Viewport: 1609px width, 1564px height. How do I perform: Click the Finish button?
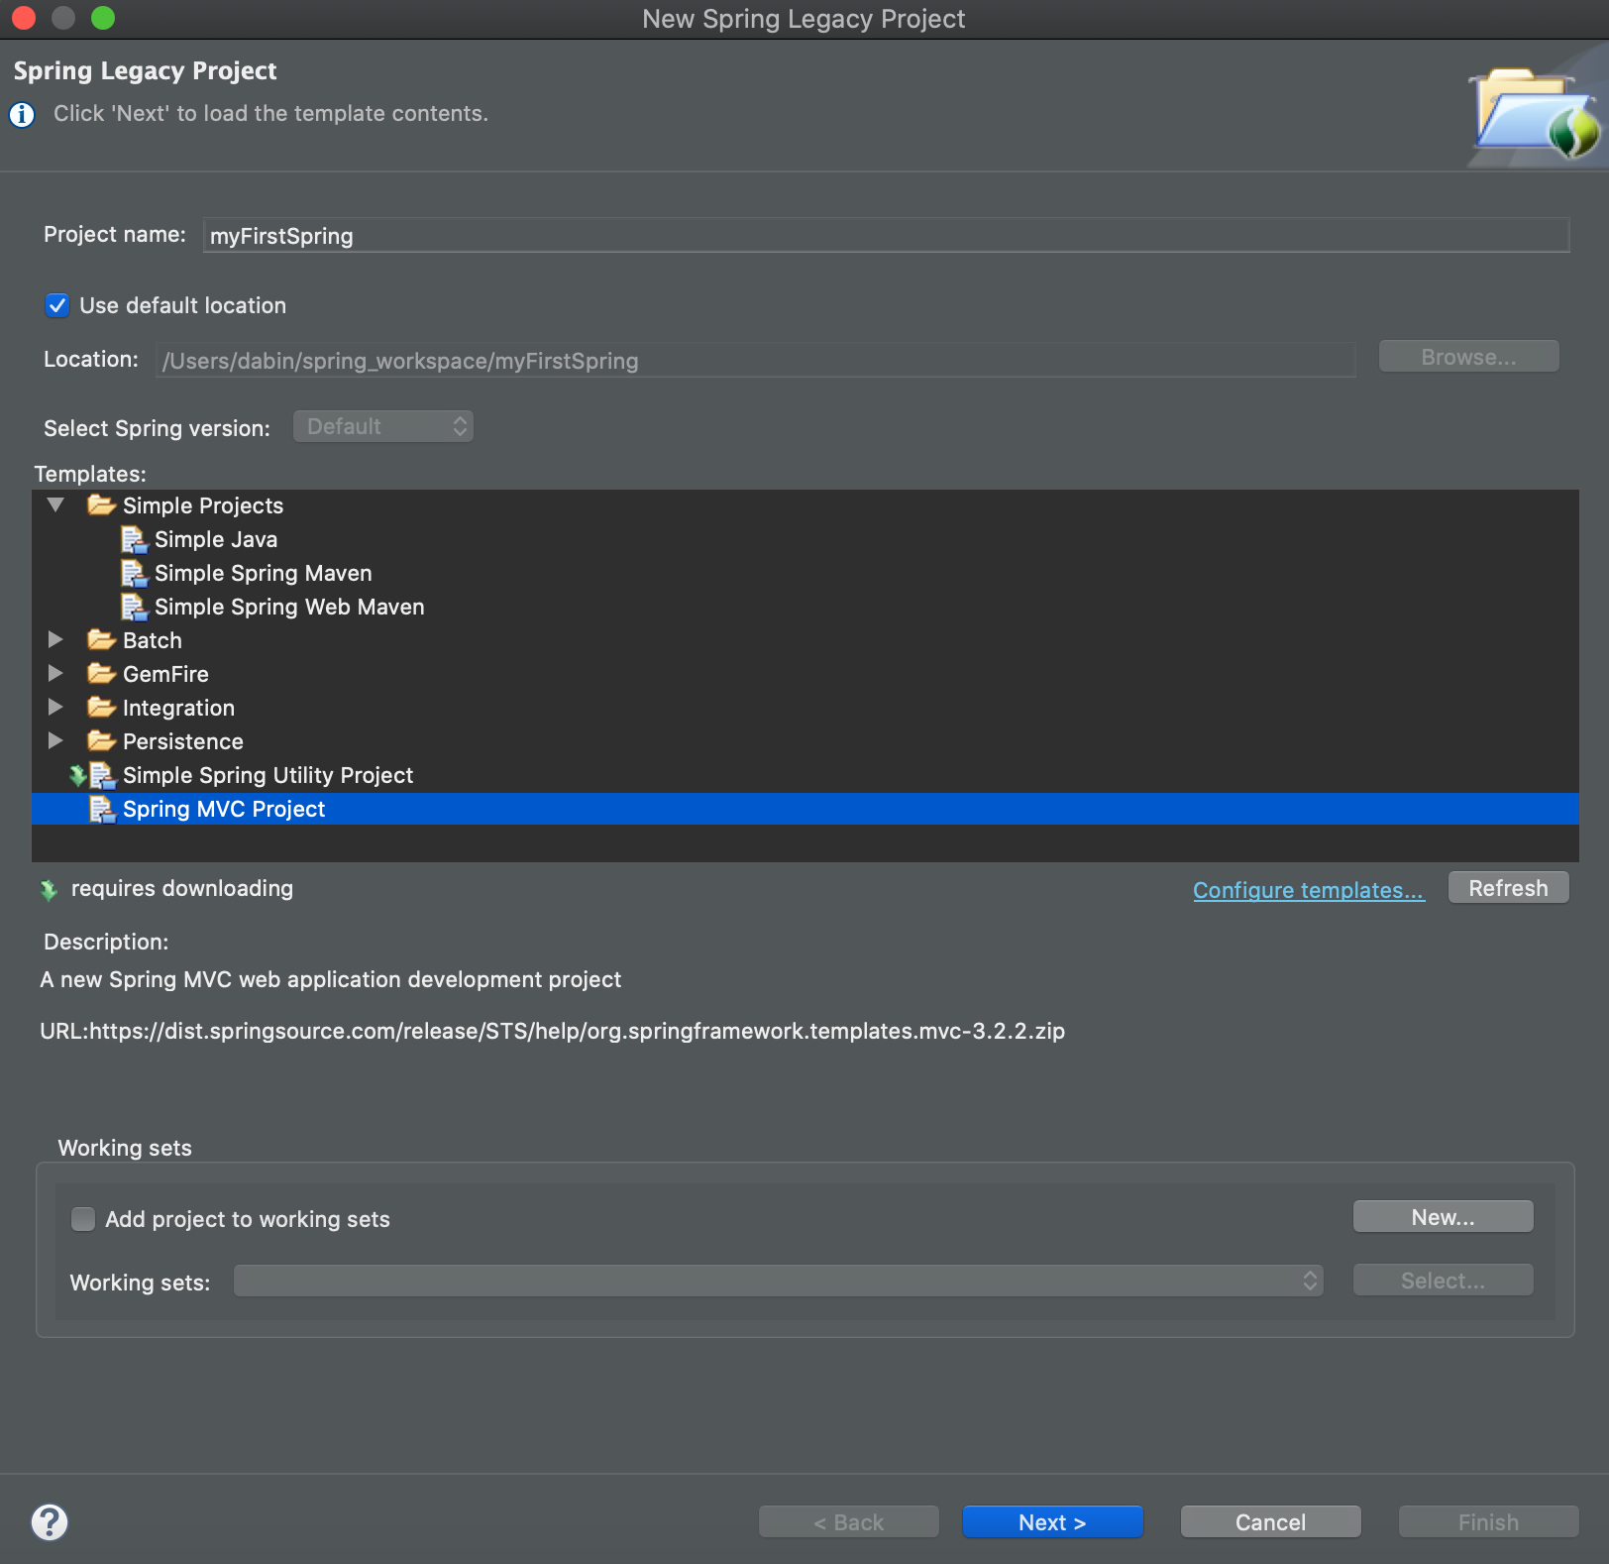(x=1488, y=1522)
